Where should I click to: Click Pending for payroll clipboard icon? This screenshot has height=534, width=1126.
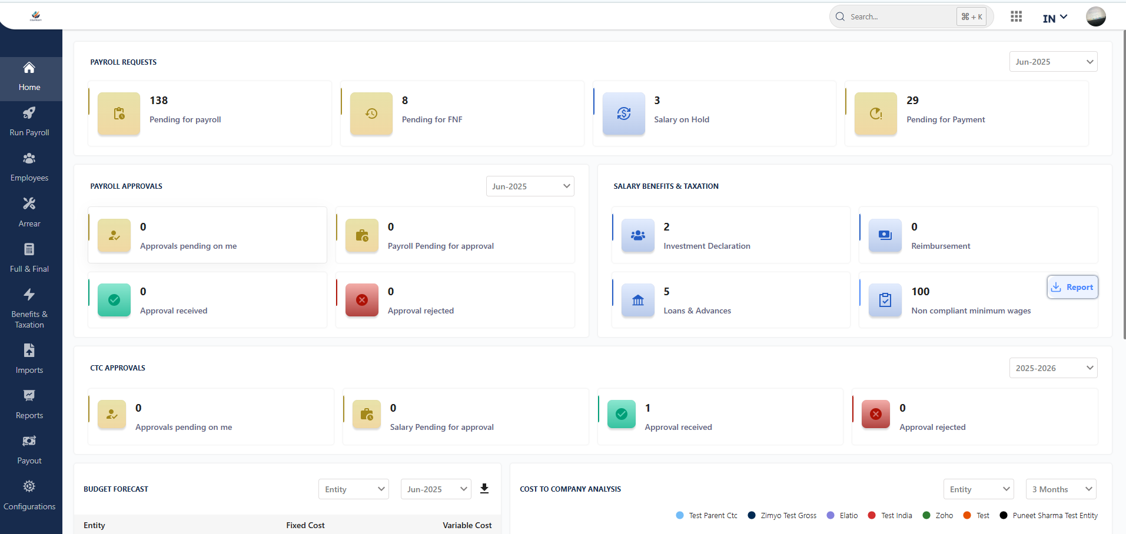tap(119, 114)
